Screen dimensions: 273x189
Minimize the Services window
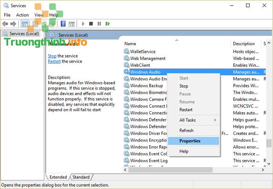232,6
